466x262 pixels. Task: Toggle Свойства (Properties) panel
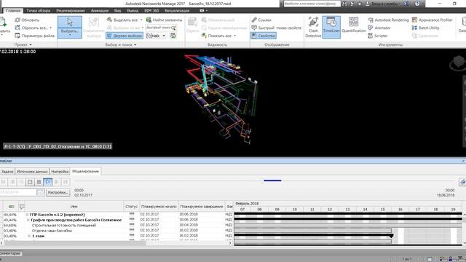264,36
